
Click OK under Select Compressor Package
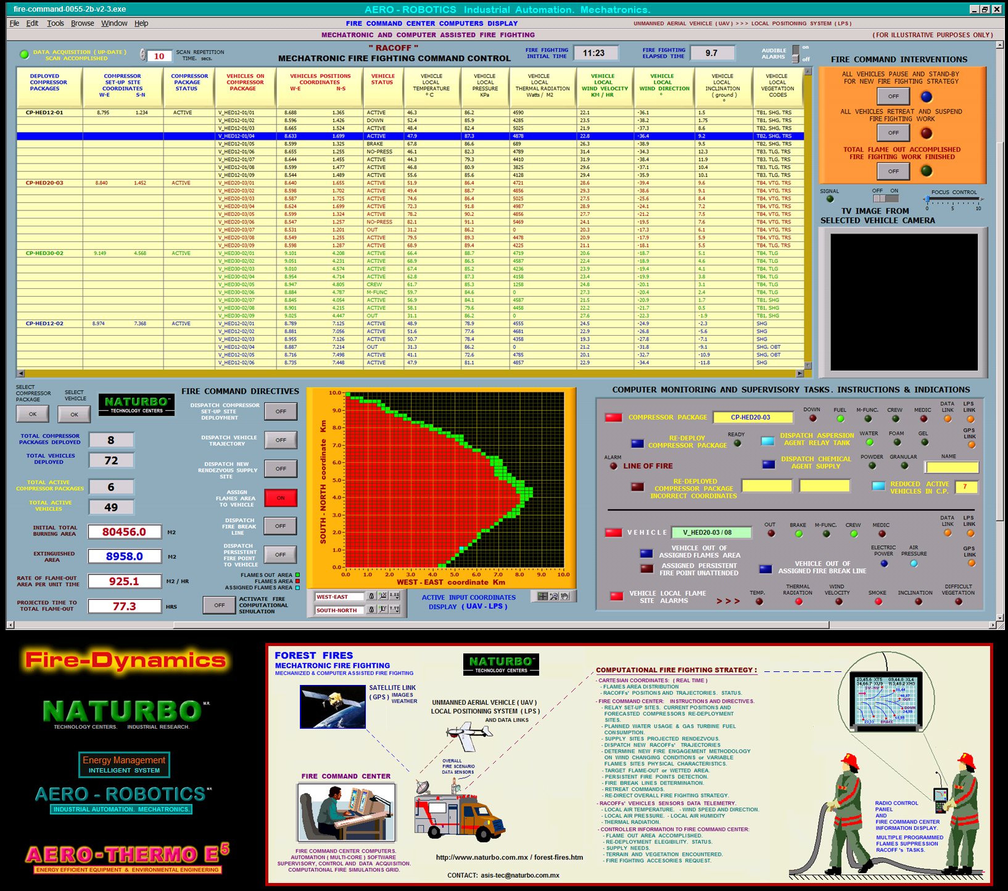33,414
